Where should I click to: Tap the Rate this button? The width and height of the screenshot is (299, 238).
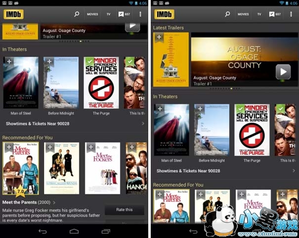[125, 210]
